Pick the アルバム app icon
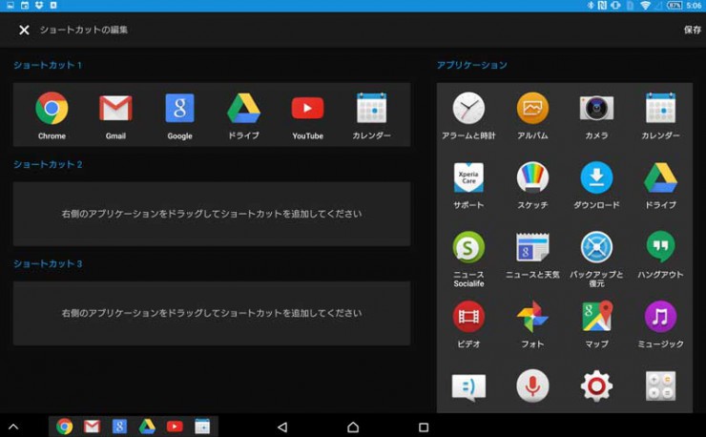 (x=532, y=108)
